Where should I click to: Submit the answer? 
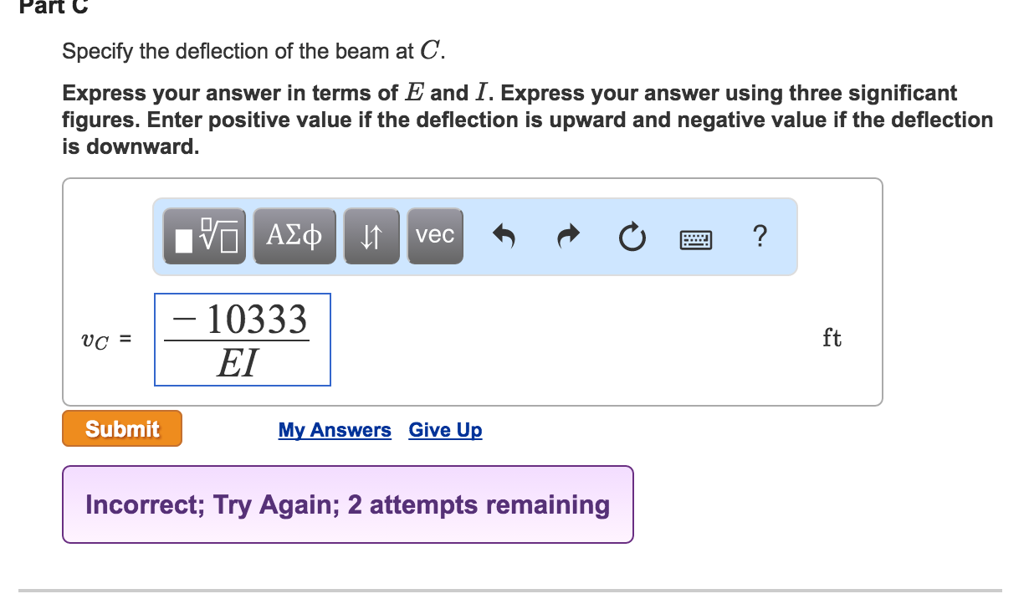pos(121,428)
